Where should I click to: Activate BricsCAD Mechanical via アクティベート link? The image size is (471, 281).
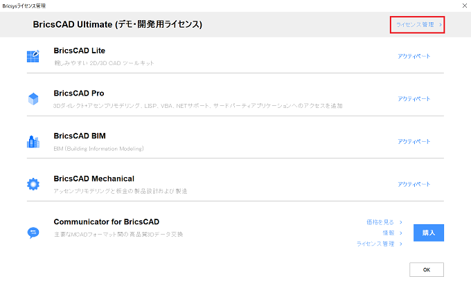click(x=414, y=184)
